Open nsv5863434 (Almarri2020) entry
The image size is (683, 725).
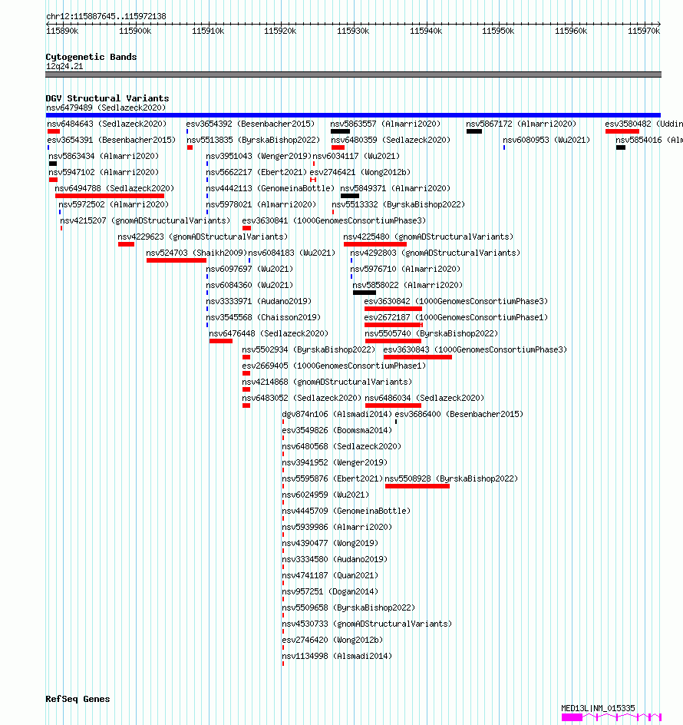(104, 156)
